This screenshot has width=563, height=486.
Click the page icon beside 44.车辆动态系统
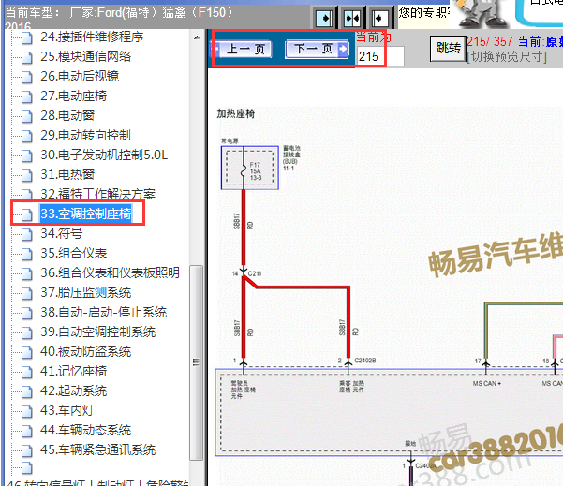(x=26, y=431)
